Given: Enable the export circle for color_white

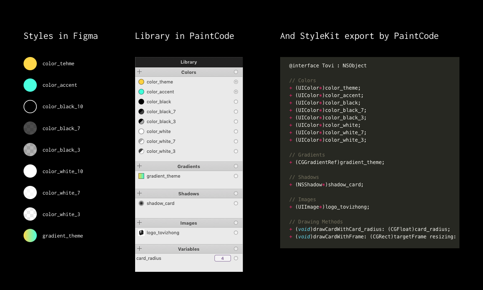Looking at the screenshot, I should pyautogui.click(x=236, y=131).
